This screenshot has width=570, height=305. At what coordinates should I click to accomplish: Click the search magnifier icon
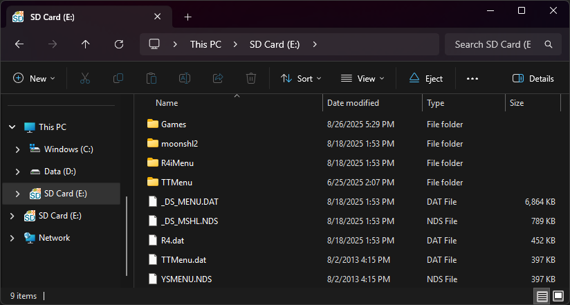[x=549, y=44]
